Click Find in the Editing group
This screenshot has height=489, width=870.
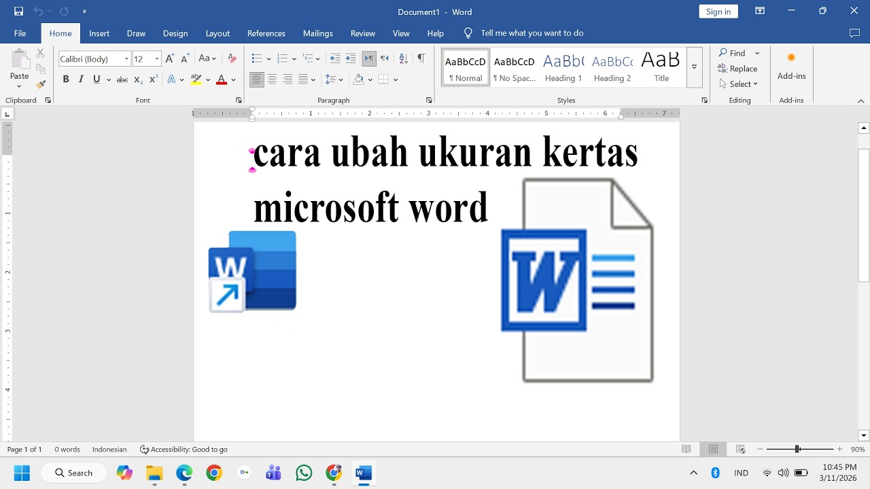(732, 53)
